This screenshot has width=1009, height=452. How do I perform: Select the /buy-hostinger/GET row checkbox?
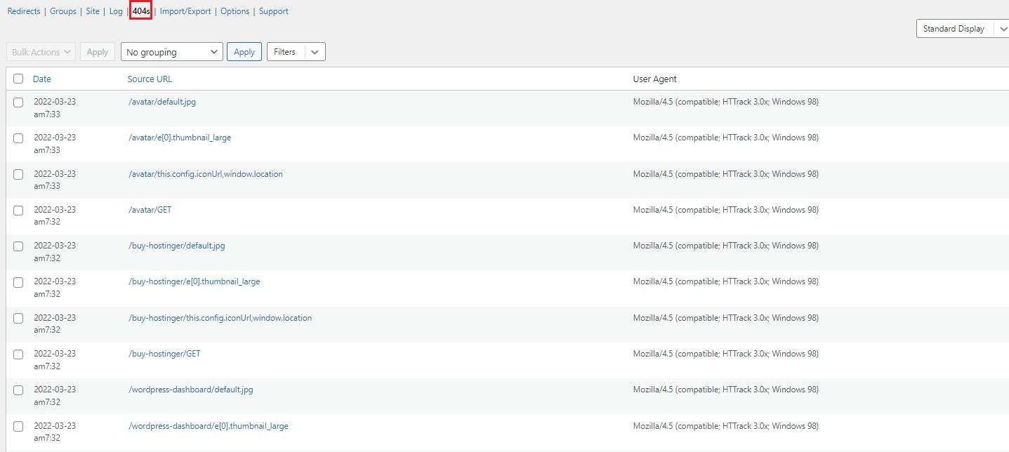18,354
